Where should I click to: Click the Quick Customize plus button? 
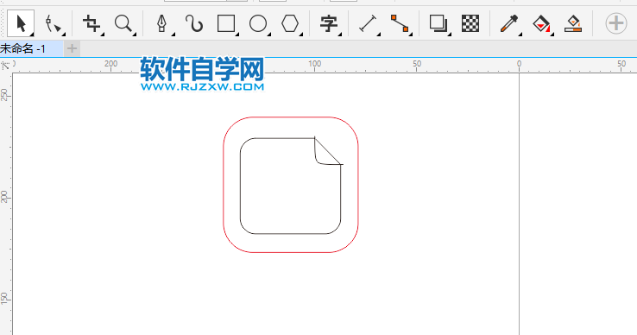click(x=616, y=23)
